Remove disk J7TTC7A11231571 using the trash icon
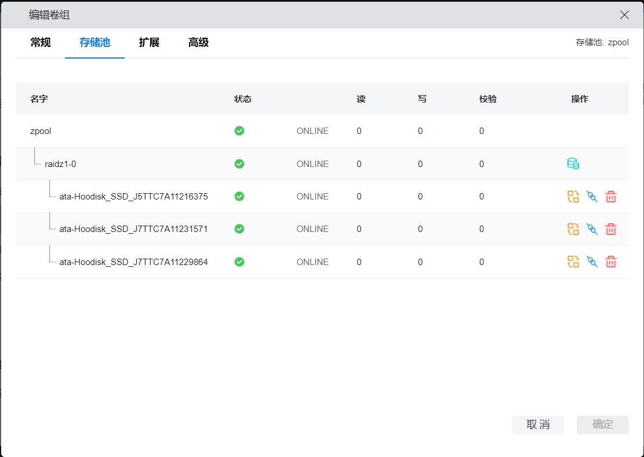 610,229
